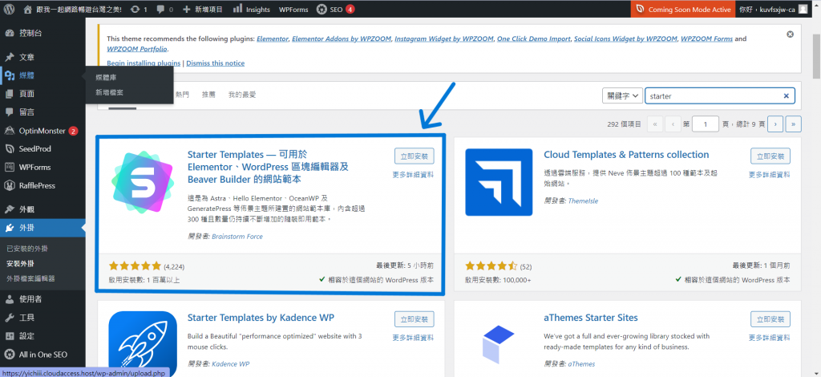The height and width of the screenshot is (377, 821).
Task: Click the Cloud Templates blue logo thumbnail
Action: pos(499,182)
